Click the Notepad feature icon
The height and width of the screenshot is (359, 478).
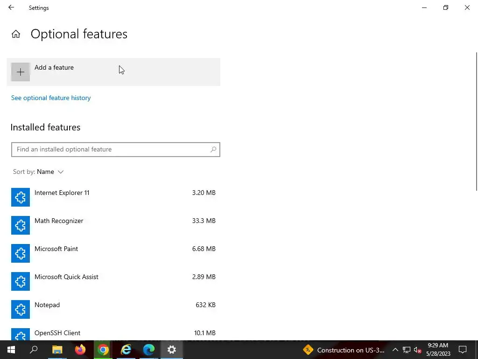tap(21, 309)
